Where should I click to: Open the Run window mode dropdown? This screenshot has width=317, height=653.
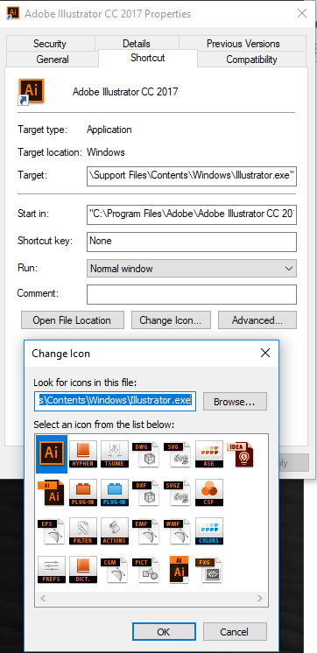pos(192,269)
